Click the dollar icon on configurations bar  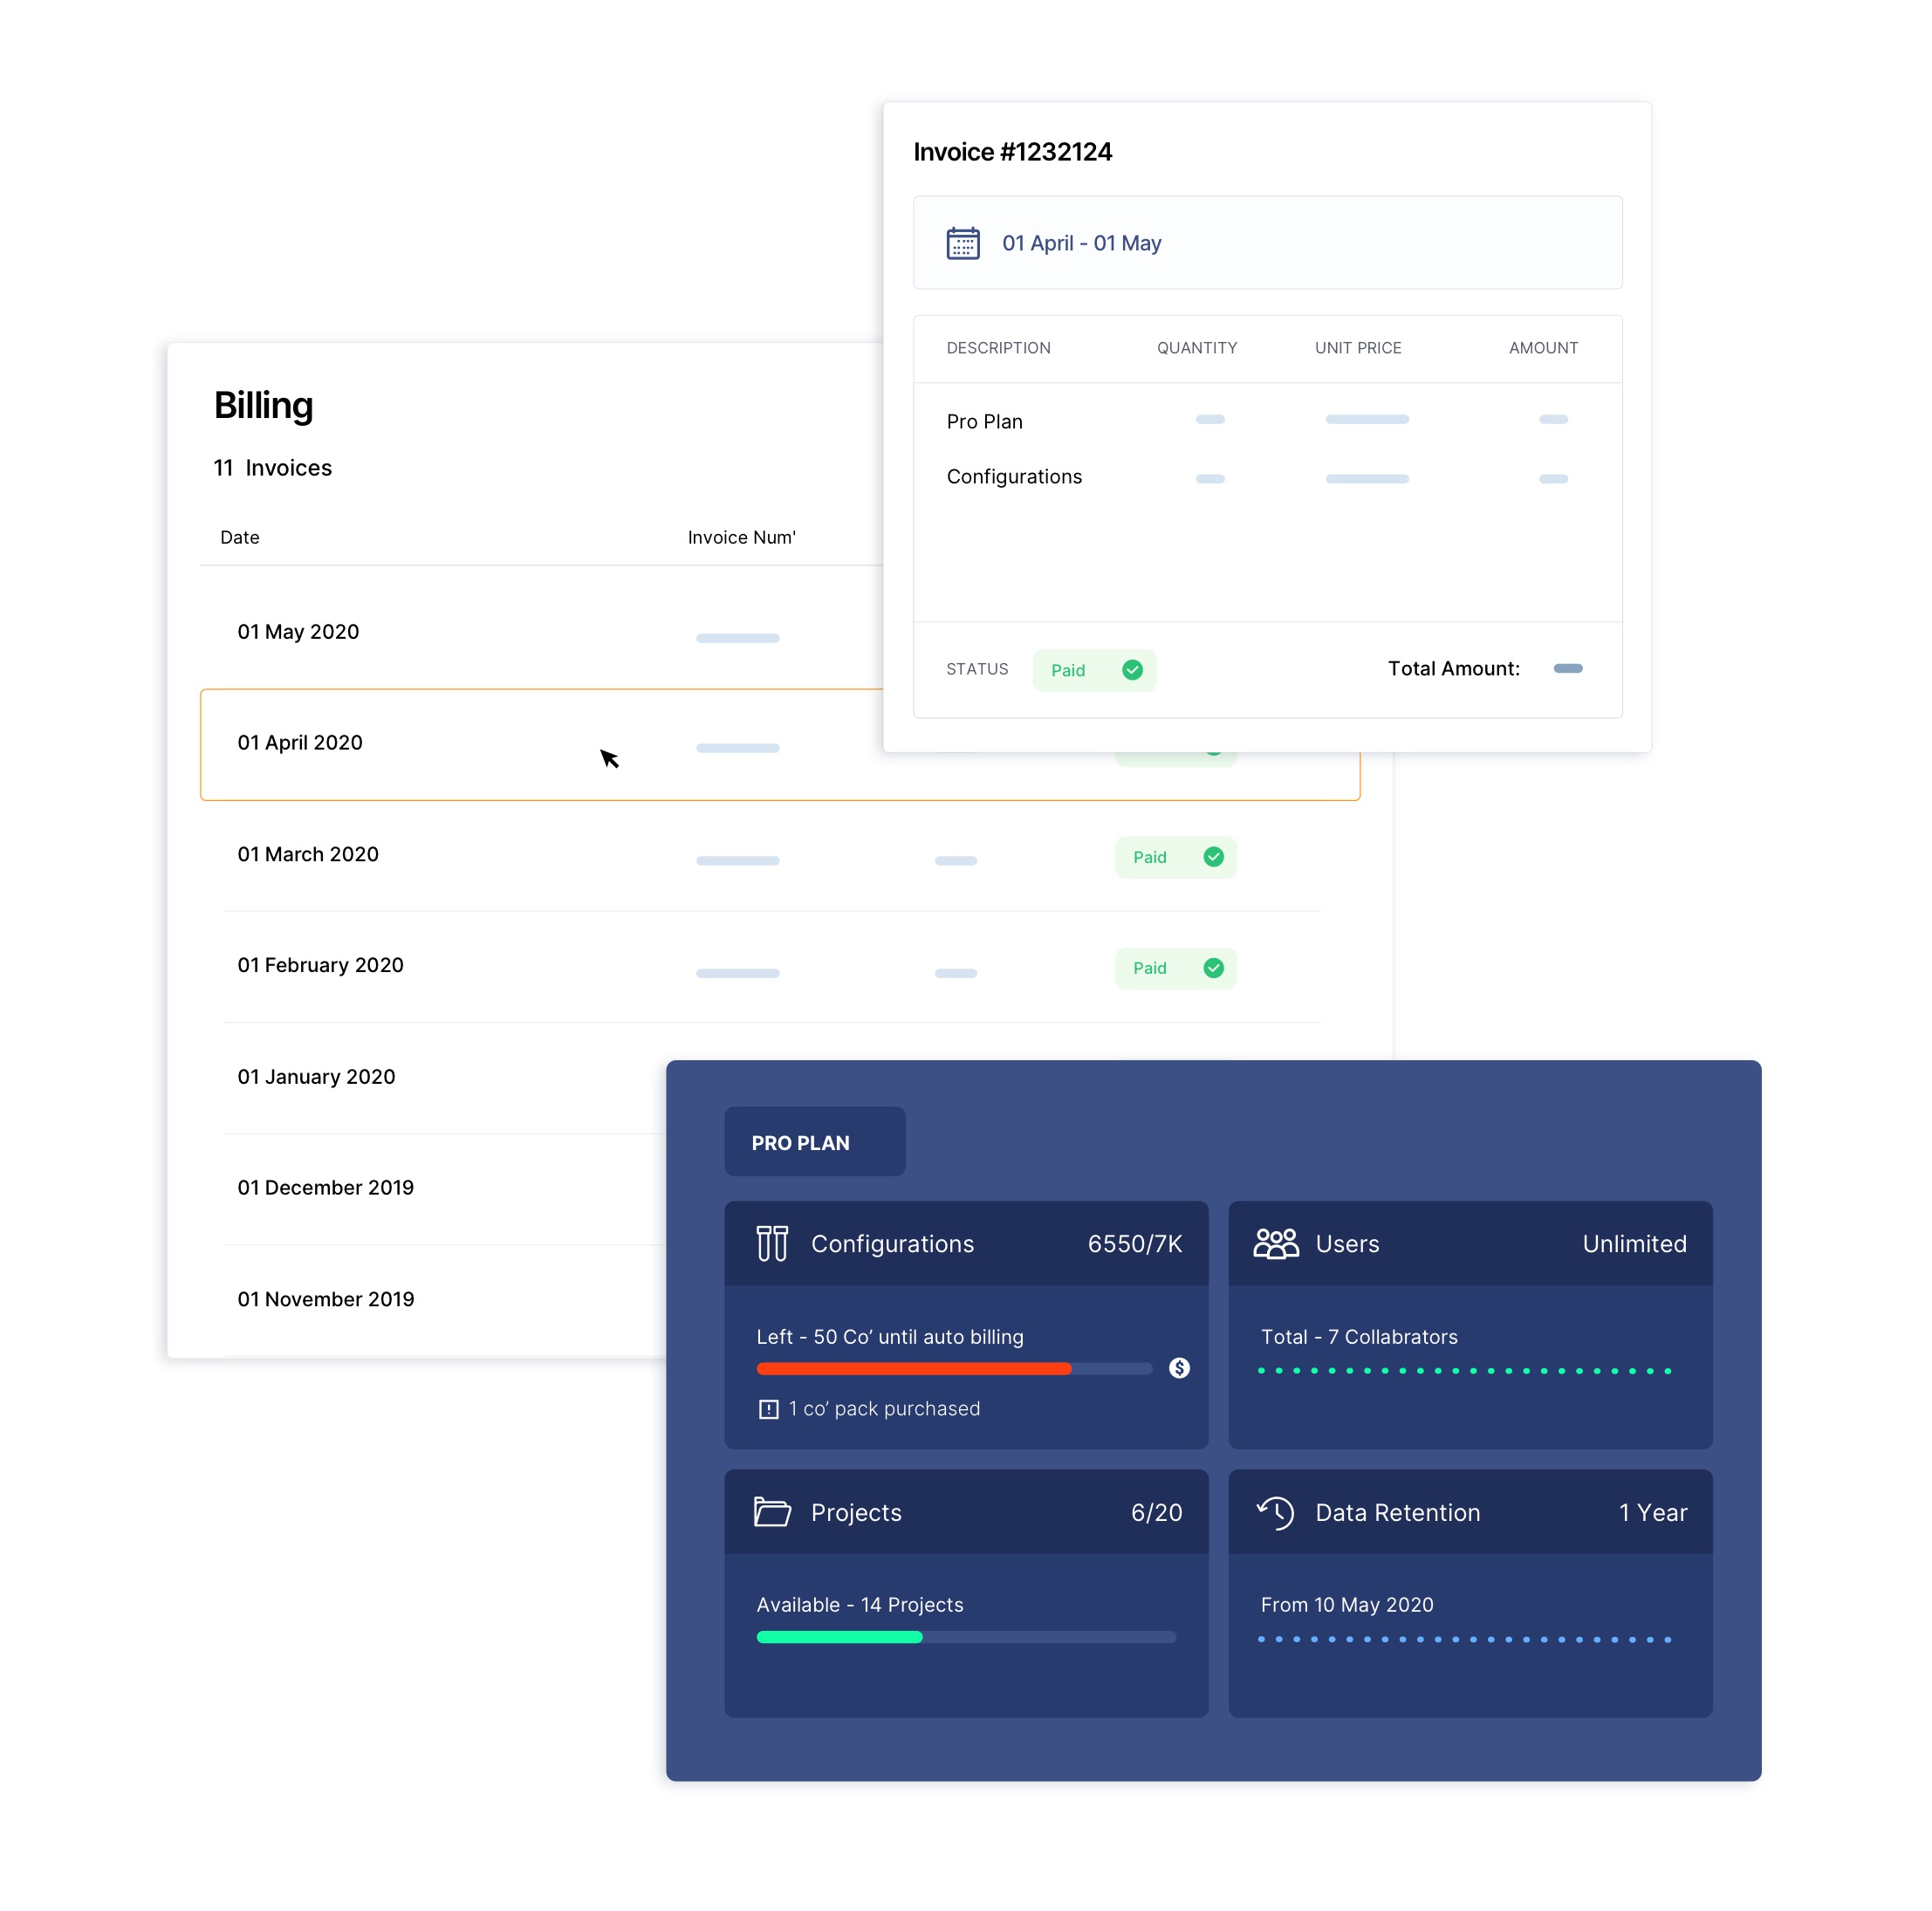(x=1180, y=1368)
